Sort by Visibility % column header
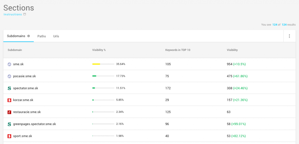 click(x=99, y=50)
